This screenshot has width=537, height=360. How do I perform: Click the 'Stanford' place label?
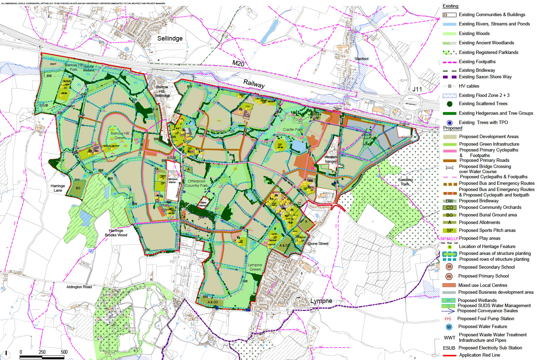(361, 59)
